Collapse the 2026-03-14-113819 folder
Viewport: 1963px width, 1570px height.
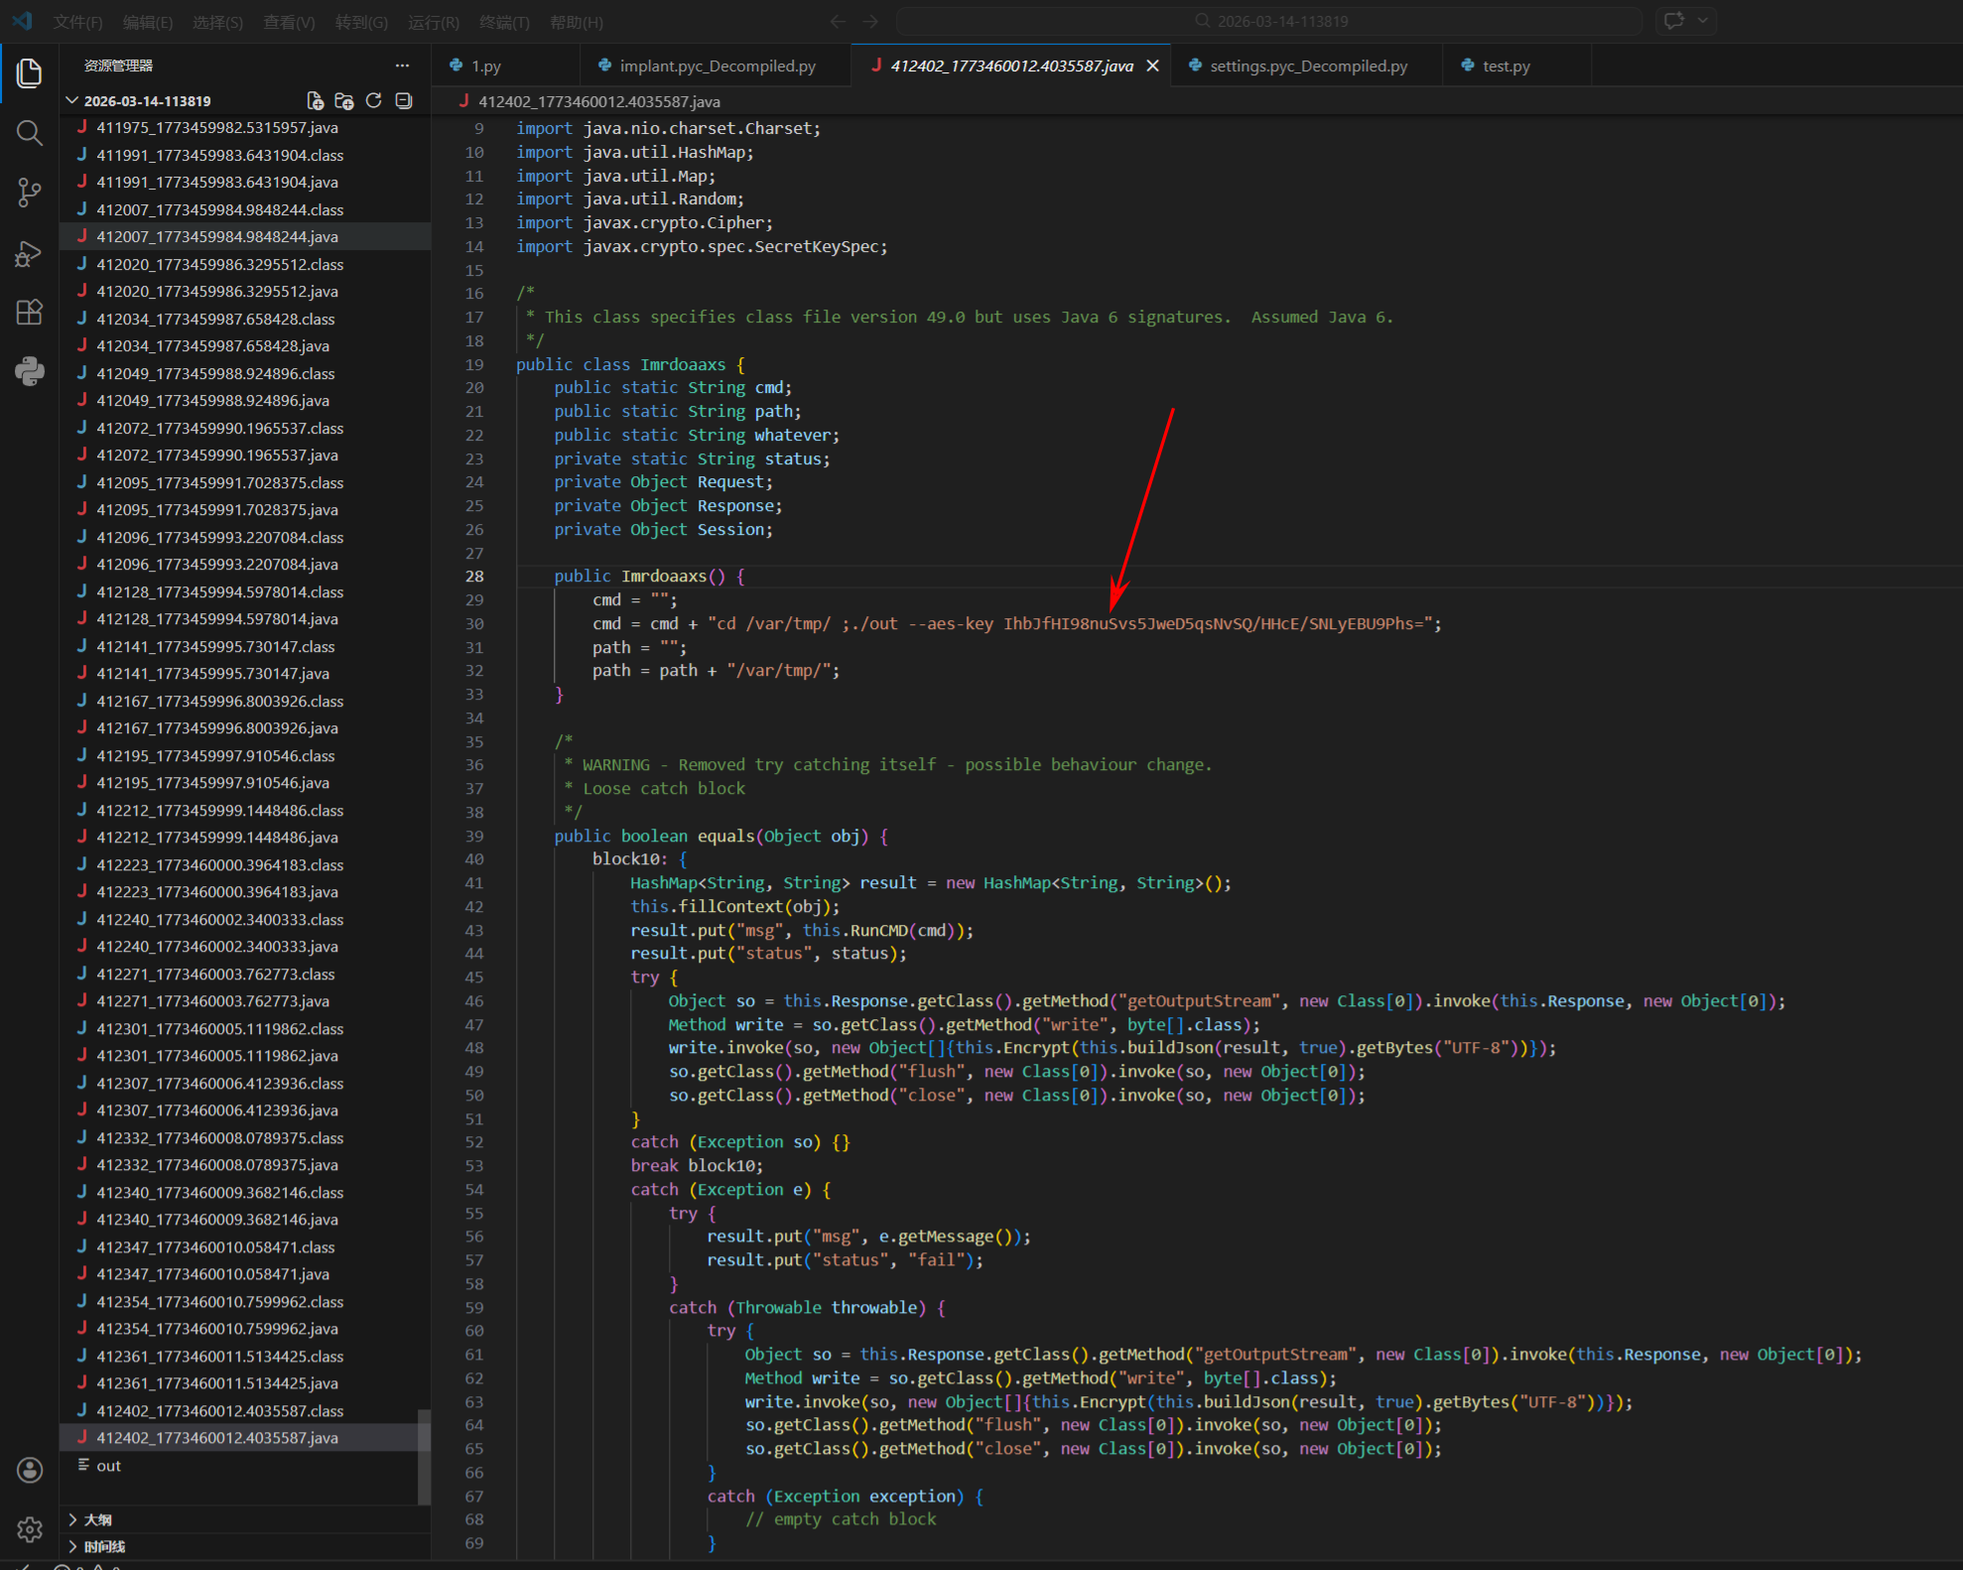[72, 100]
